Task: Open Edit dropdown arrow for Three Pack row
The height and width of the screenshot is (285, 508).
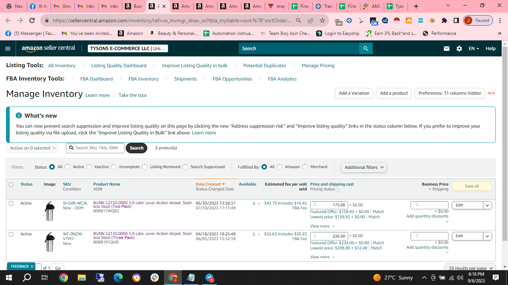Action: [x=488, y=236]
